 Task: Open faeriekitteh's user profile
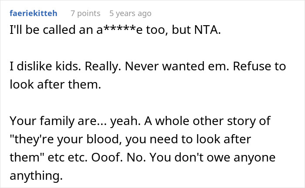click(x=33, y=14)
